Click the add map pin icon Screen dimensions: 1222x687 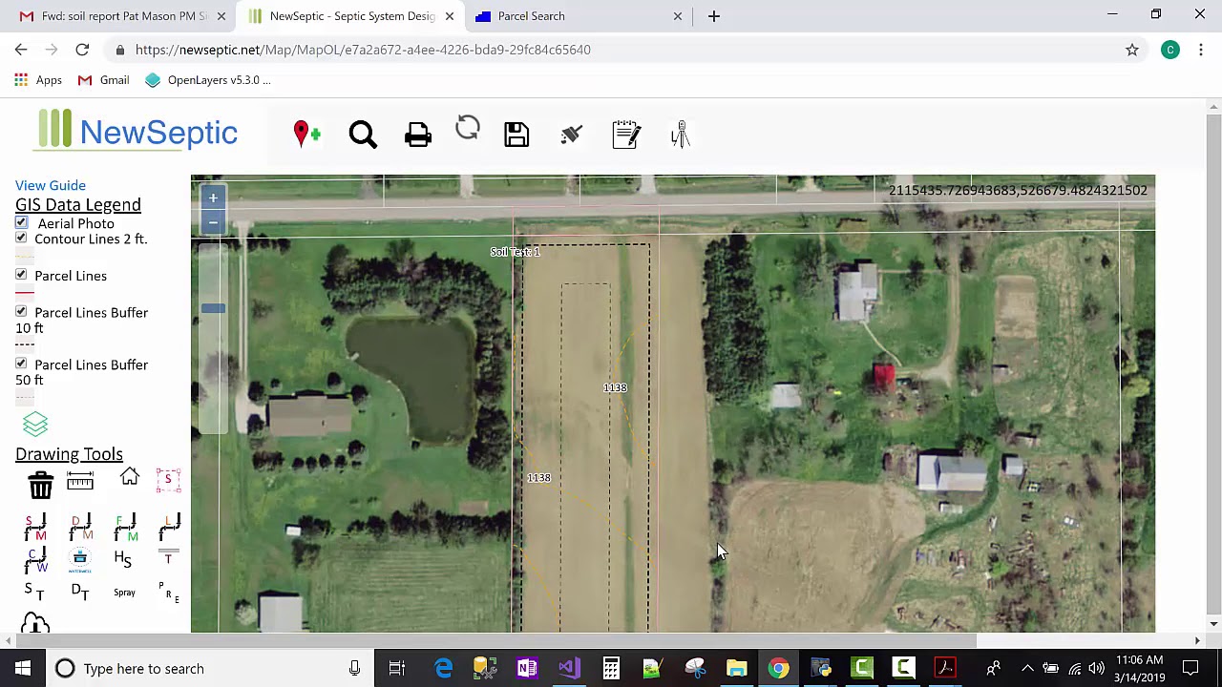[306, 134]
